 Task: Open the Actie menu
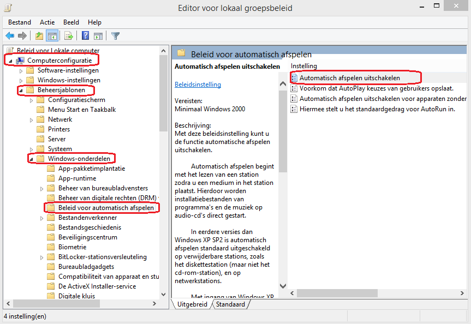47,22
